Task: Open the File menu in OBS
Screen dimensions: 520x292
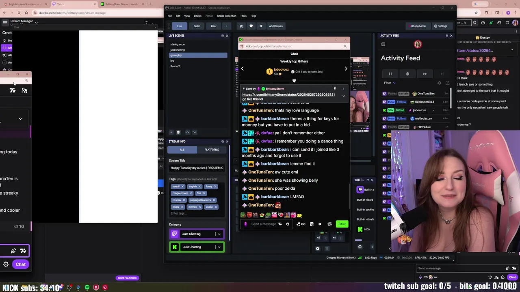Action: tap(170, 16)
